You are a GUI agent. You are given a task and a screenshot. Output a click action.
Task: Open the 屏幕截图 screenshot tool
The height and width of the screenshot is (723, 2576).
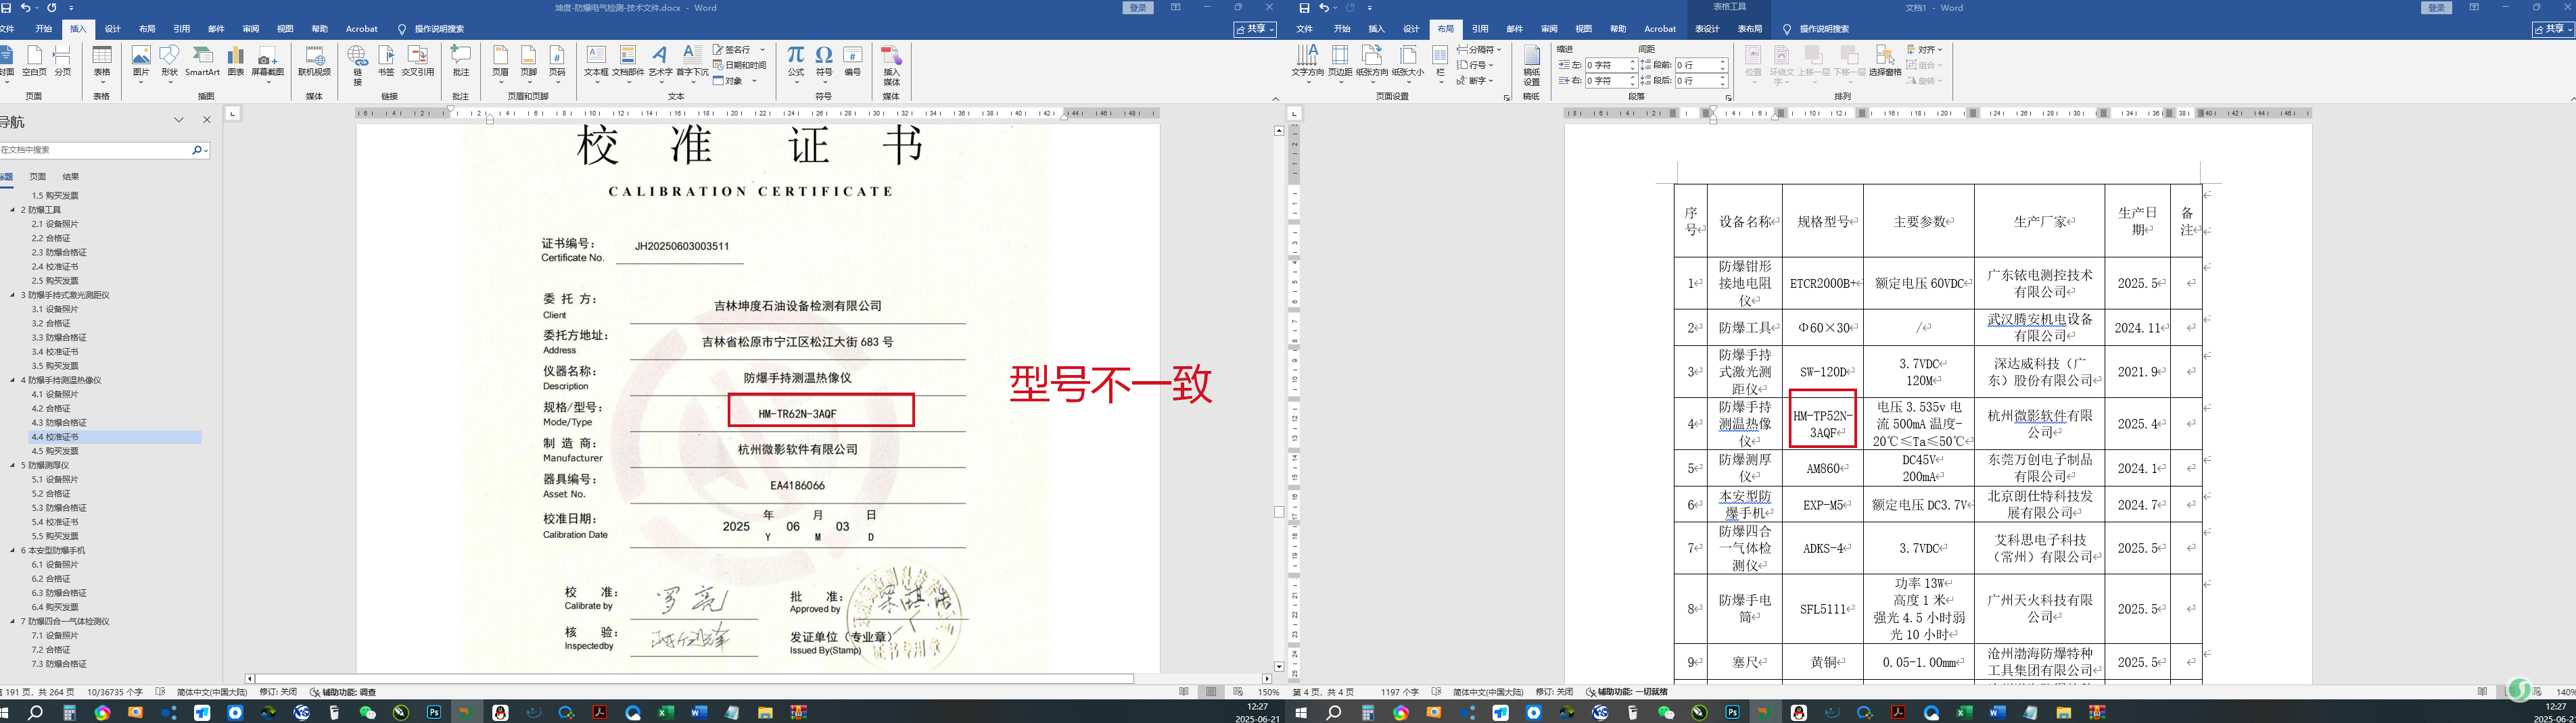point(267,63)
